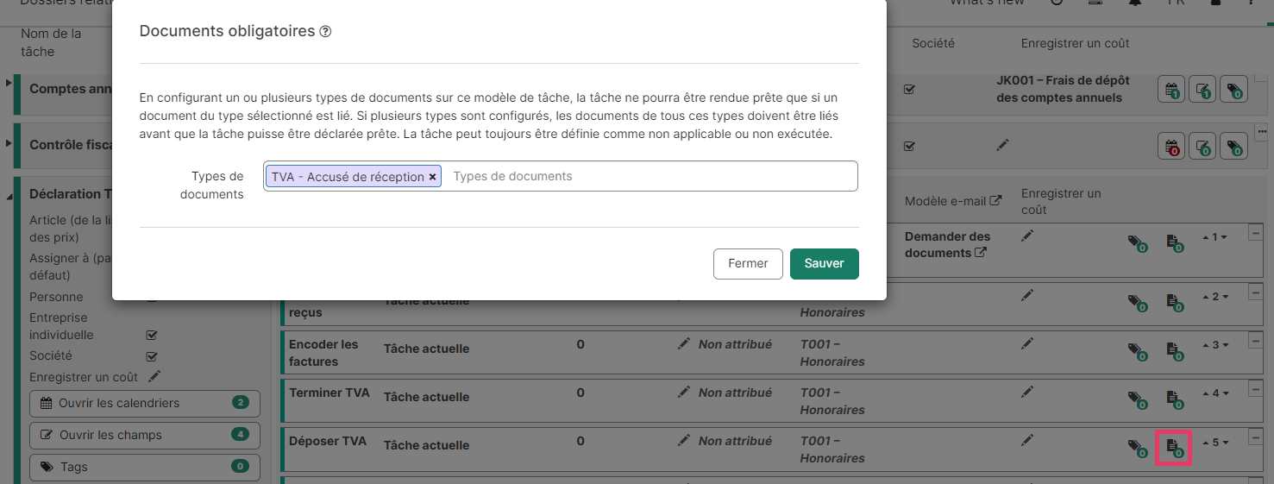Expand the Comptes annuels task
Image resolution: width=1274 pixels, height=484 pixels.
pyautogui.click(x=9, y=83)
